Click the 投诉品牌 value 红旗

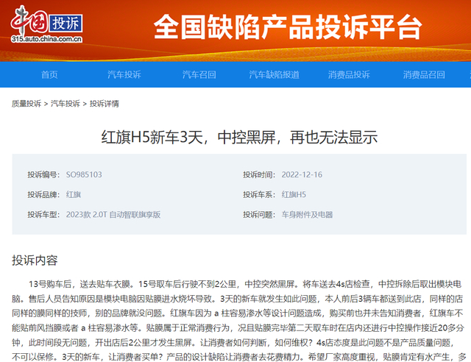(74, 195)
